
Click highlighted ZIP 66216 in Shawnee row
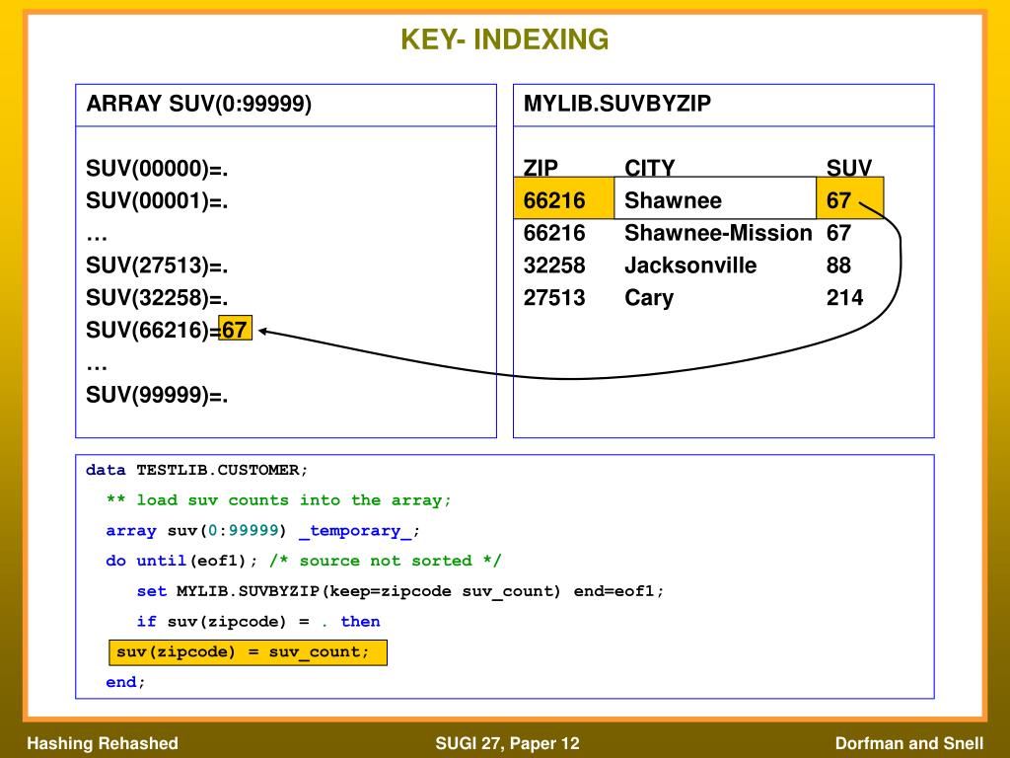[564, 198]
